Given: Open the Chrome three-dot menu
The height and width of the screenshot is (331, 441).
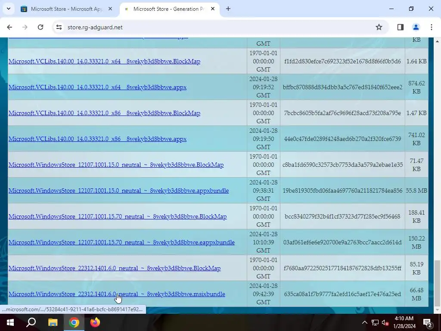Looking at the screenshot, I should pos(431,27).
